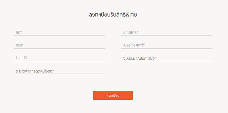This screenshot has width=228, height=113.
Task: Click the underline beneath the อีเมล field
Action: click(x=59, y=49)
